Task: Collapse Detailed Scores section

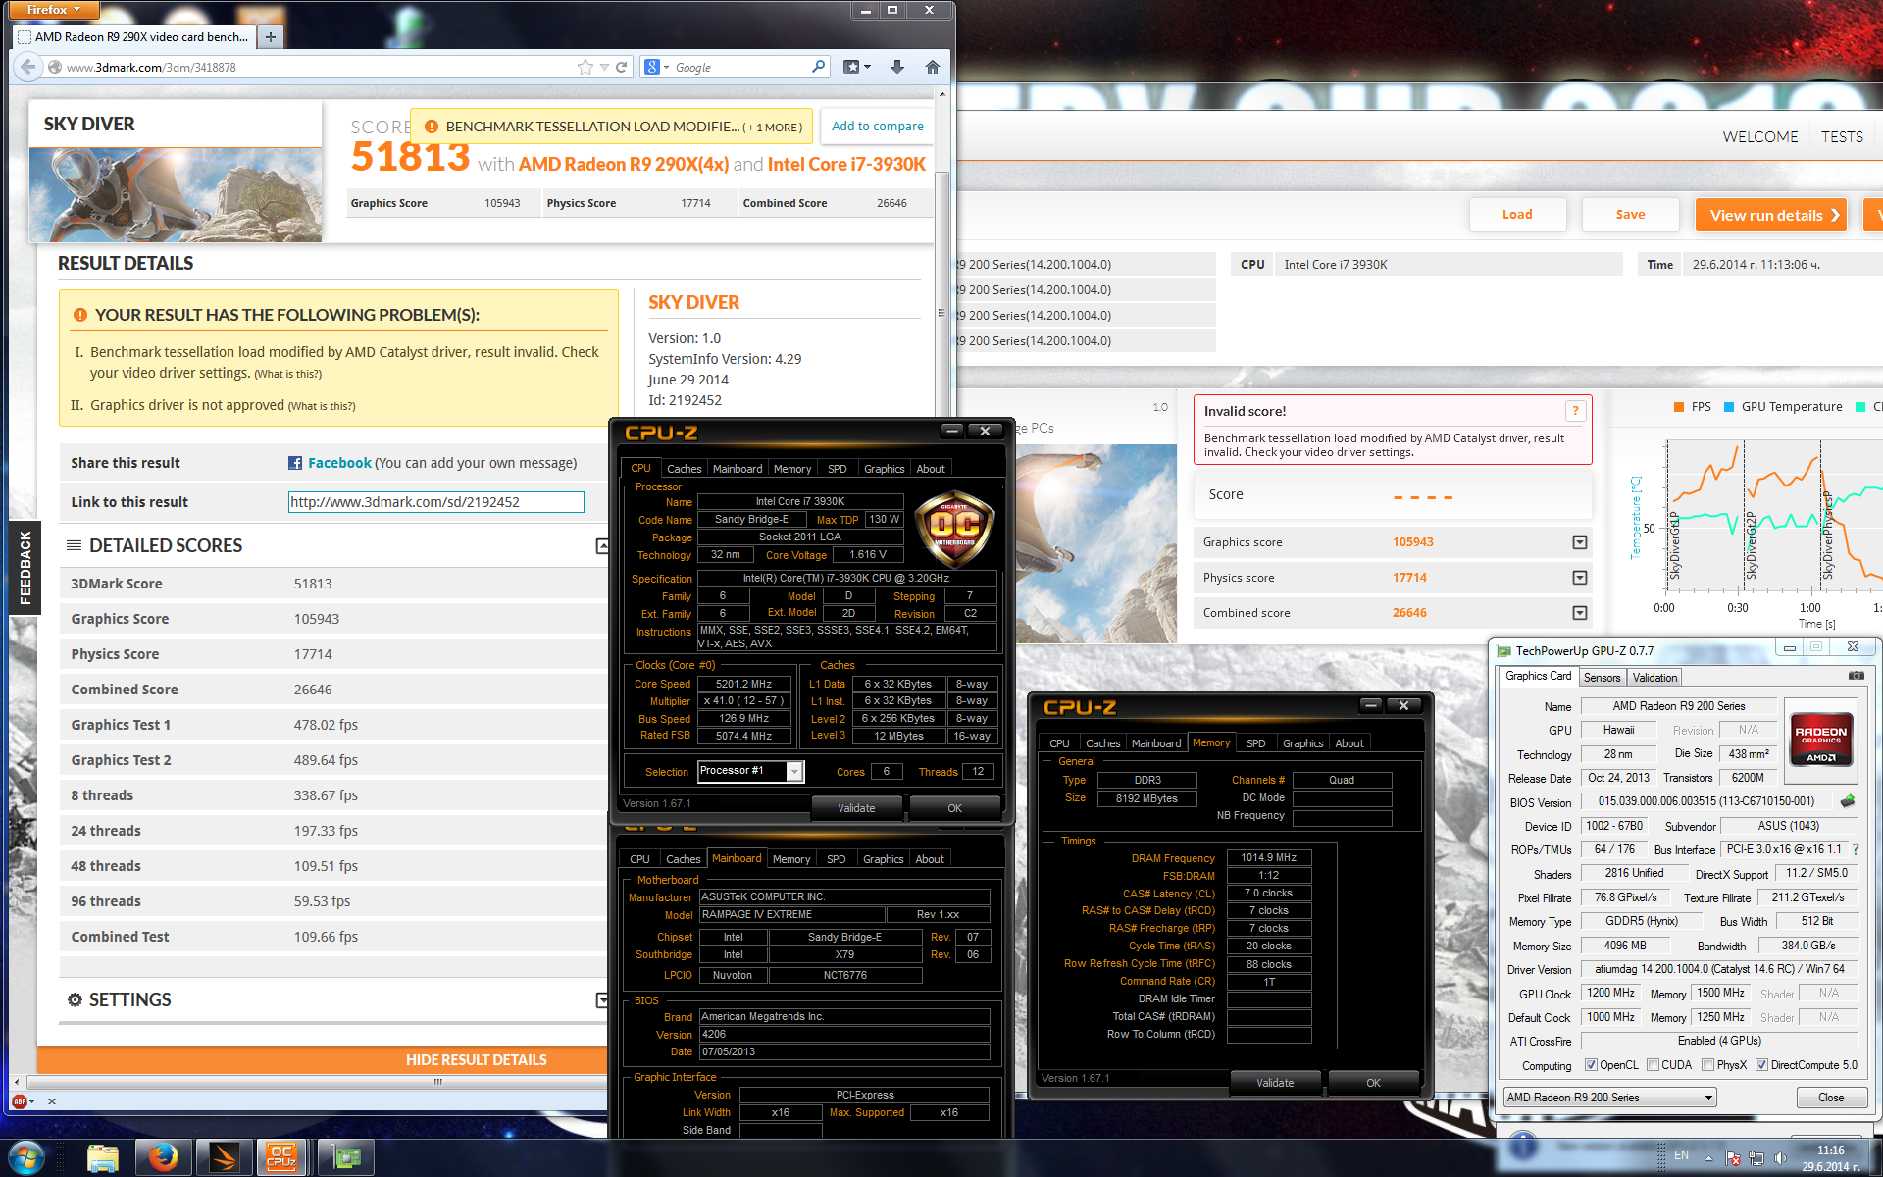Action: pyautogui.click(x=602, y=546)
